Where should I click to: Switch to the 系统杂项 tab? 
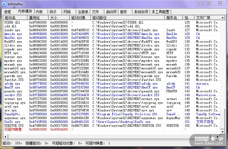click(x=141, y=12)
